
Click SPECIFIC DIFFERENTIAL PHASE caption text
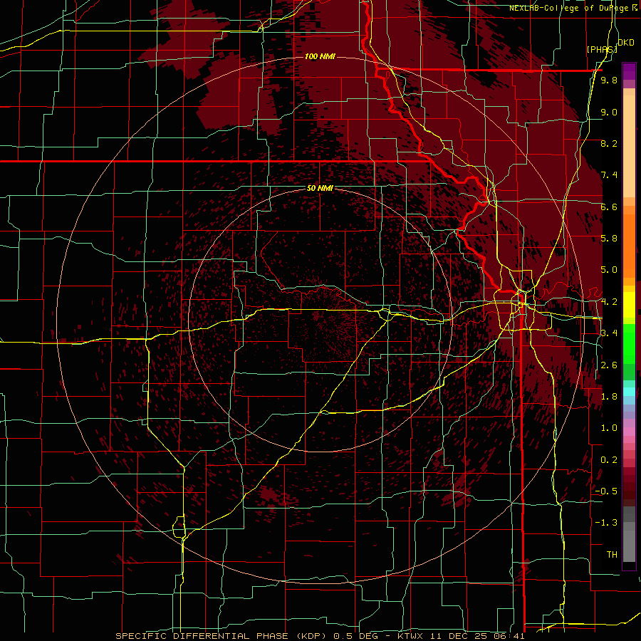[x=202, y=636]
